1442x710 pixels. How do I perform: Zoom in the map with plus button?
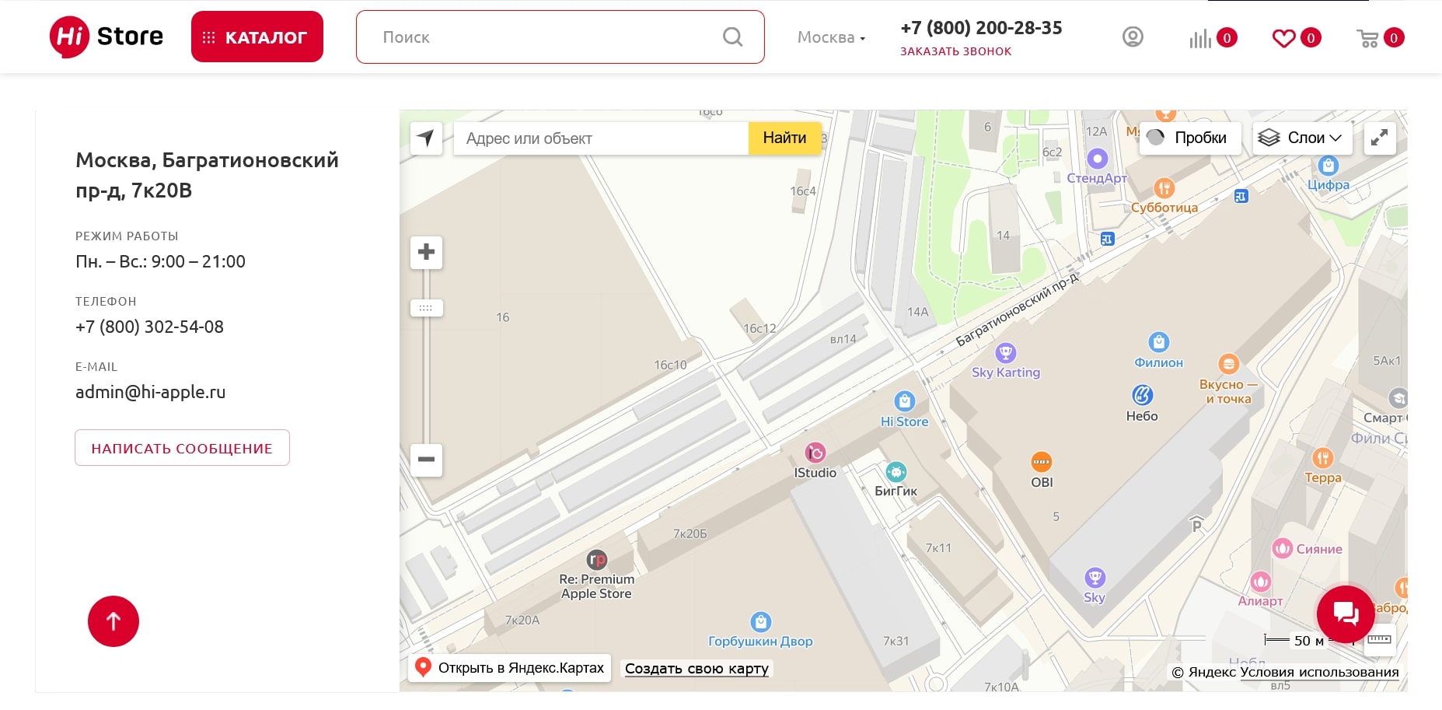point(426,252)
